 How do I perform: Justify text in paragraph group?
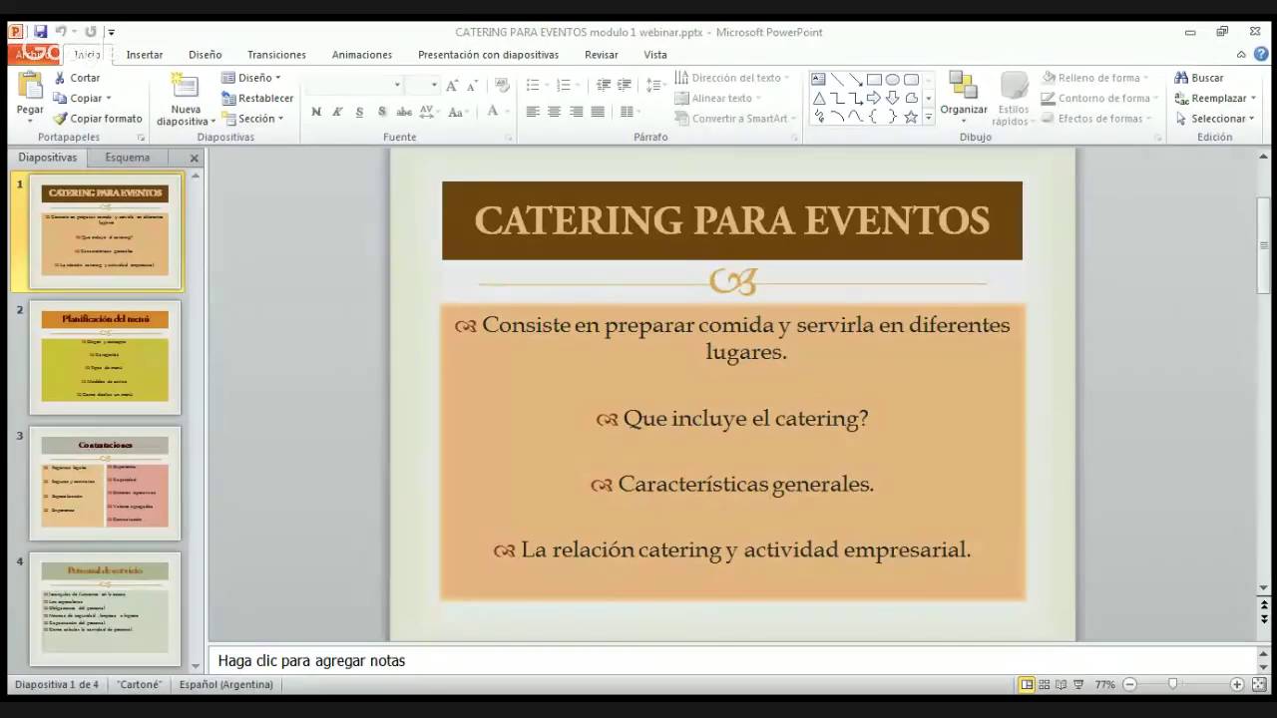click(599, 112)
